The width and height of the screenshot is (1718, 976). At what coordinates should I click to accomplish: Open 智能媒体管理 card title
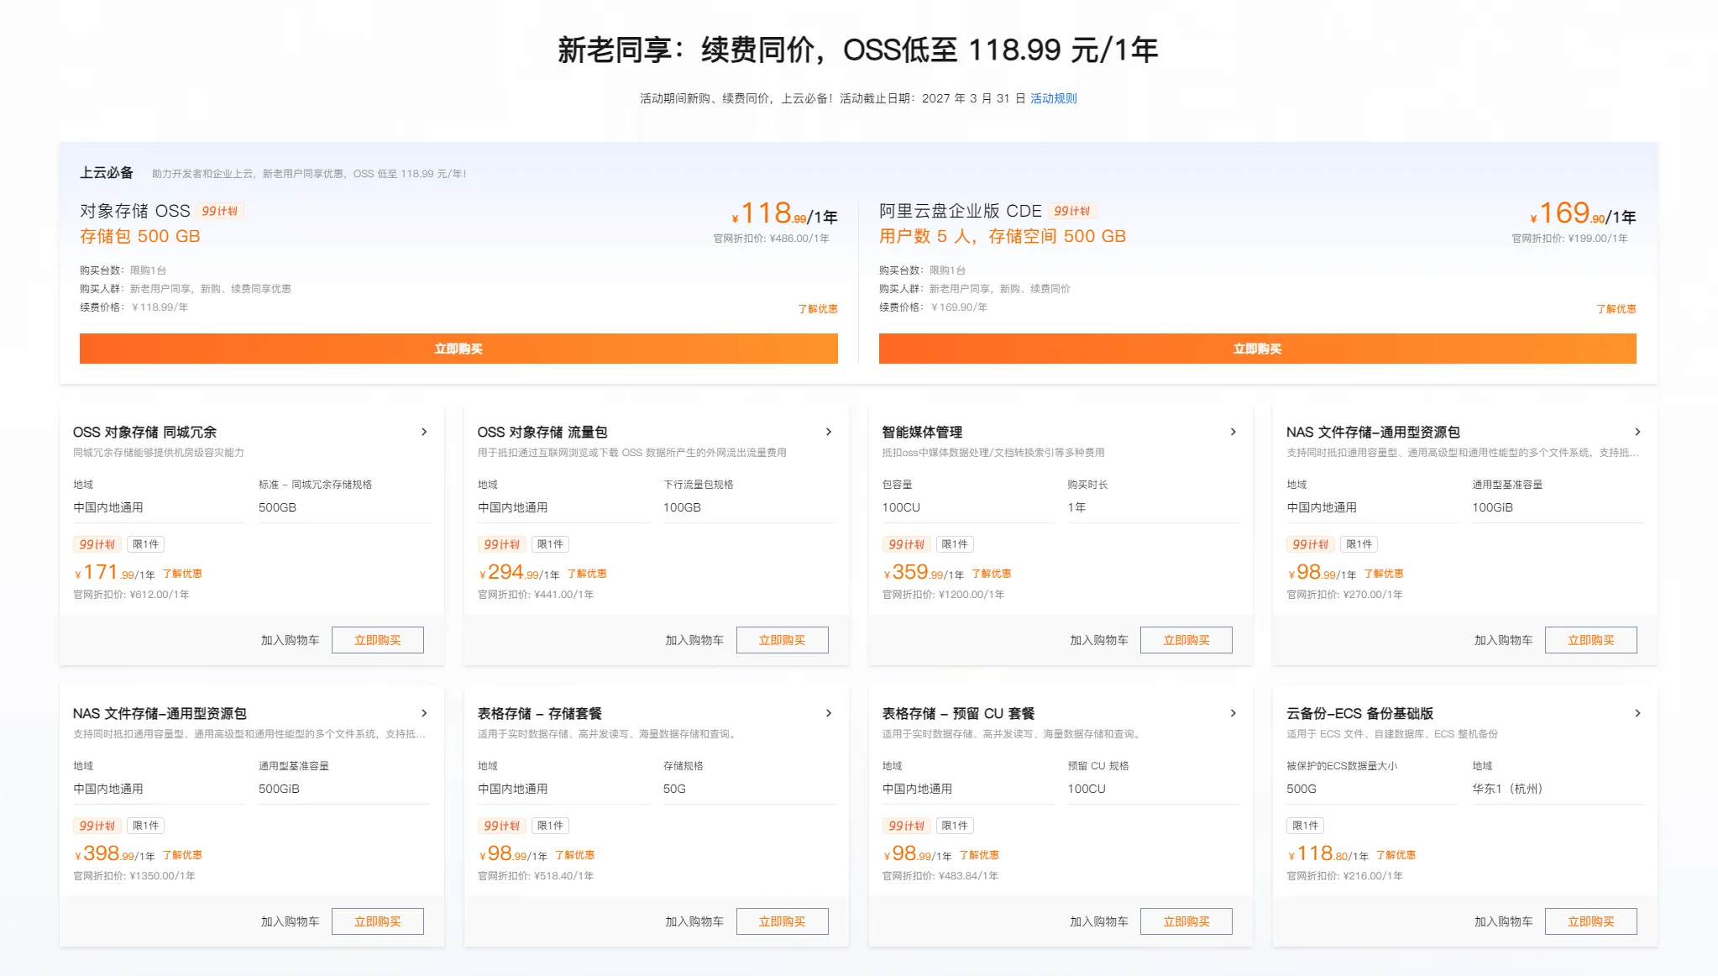coord(922,432)
